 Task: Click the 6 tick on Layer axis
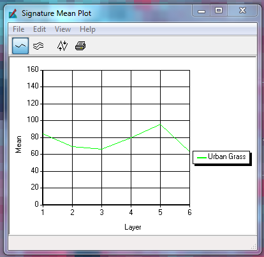coord(189,212)
